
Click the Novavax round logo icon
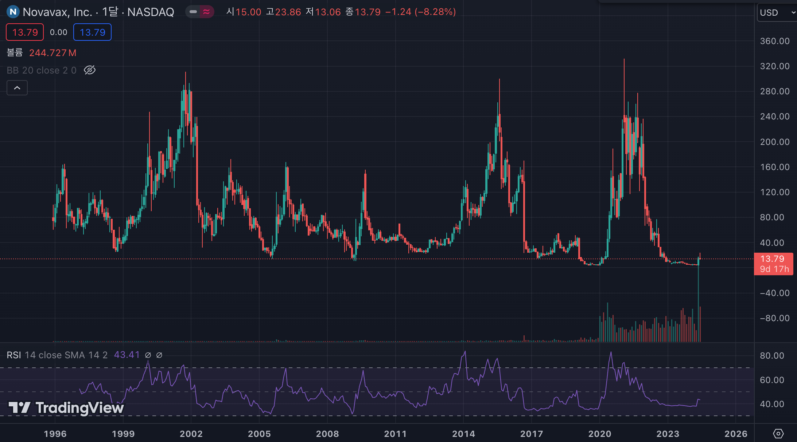point(13,12)
